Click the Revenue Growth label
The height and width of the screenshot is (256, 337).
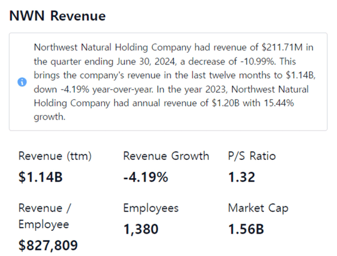pos(166,156)
